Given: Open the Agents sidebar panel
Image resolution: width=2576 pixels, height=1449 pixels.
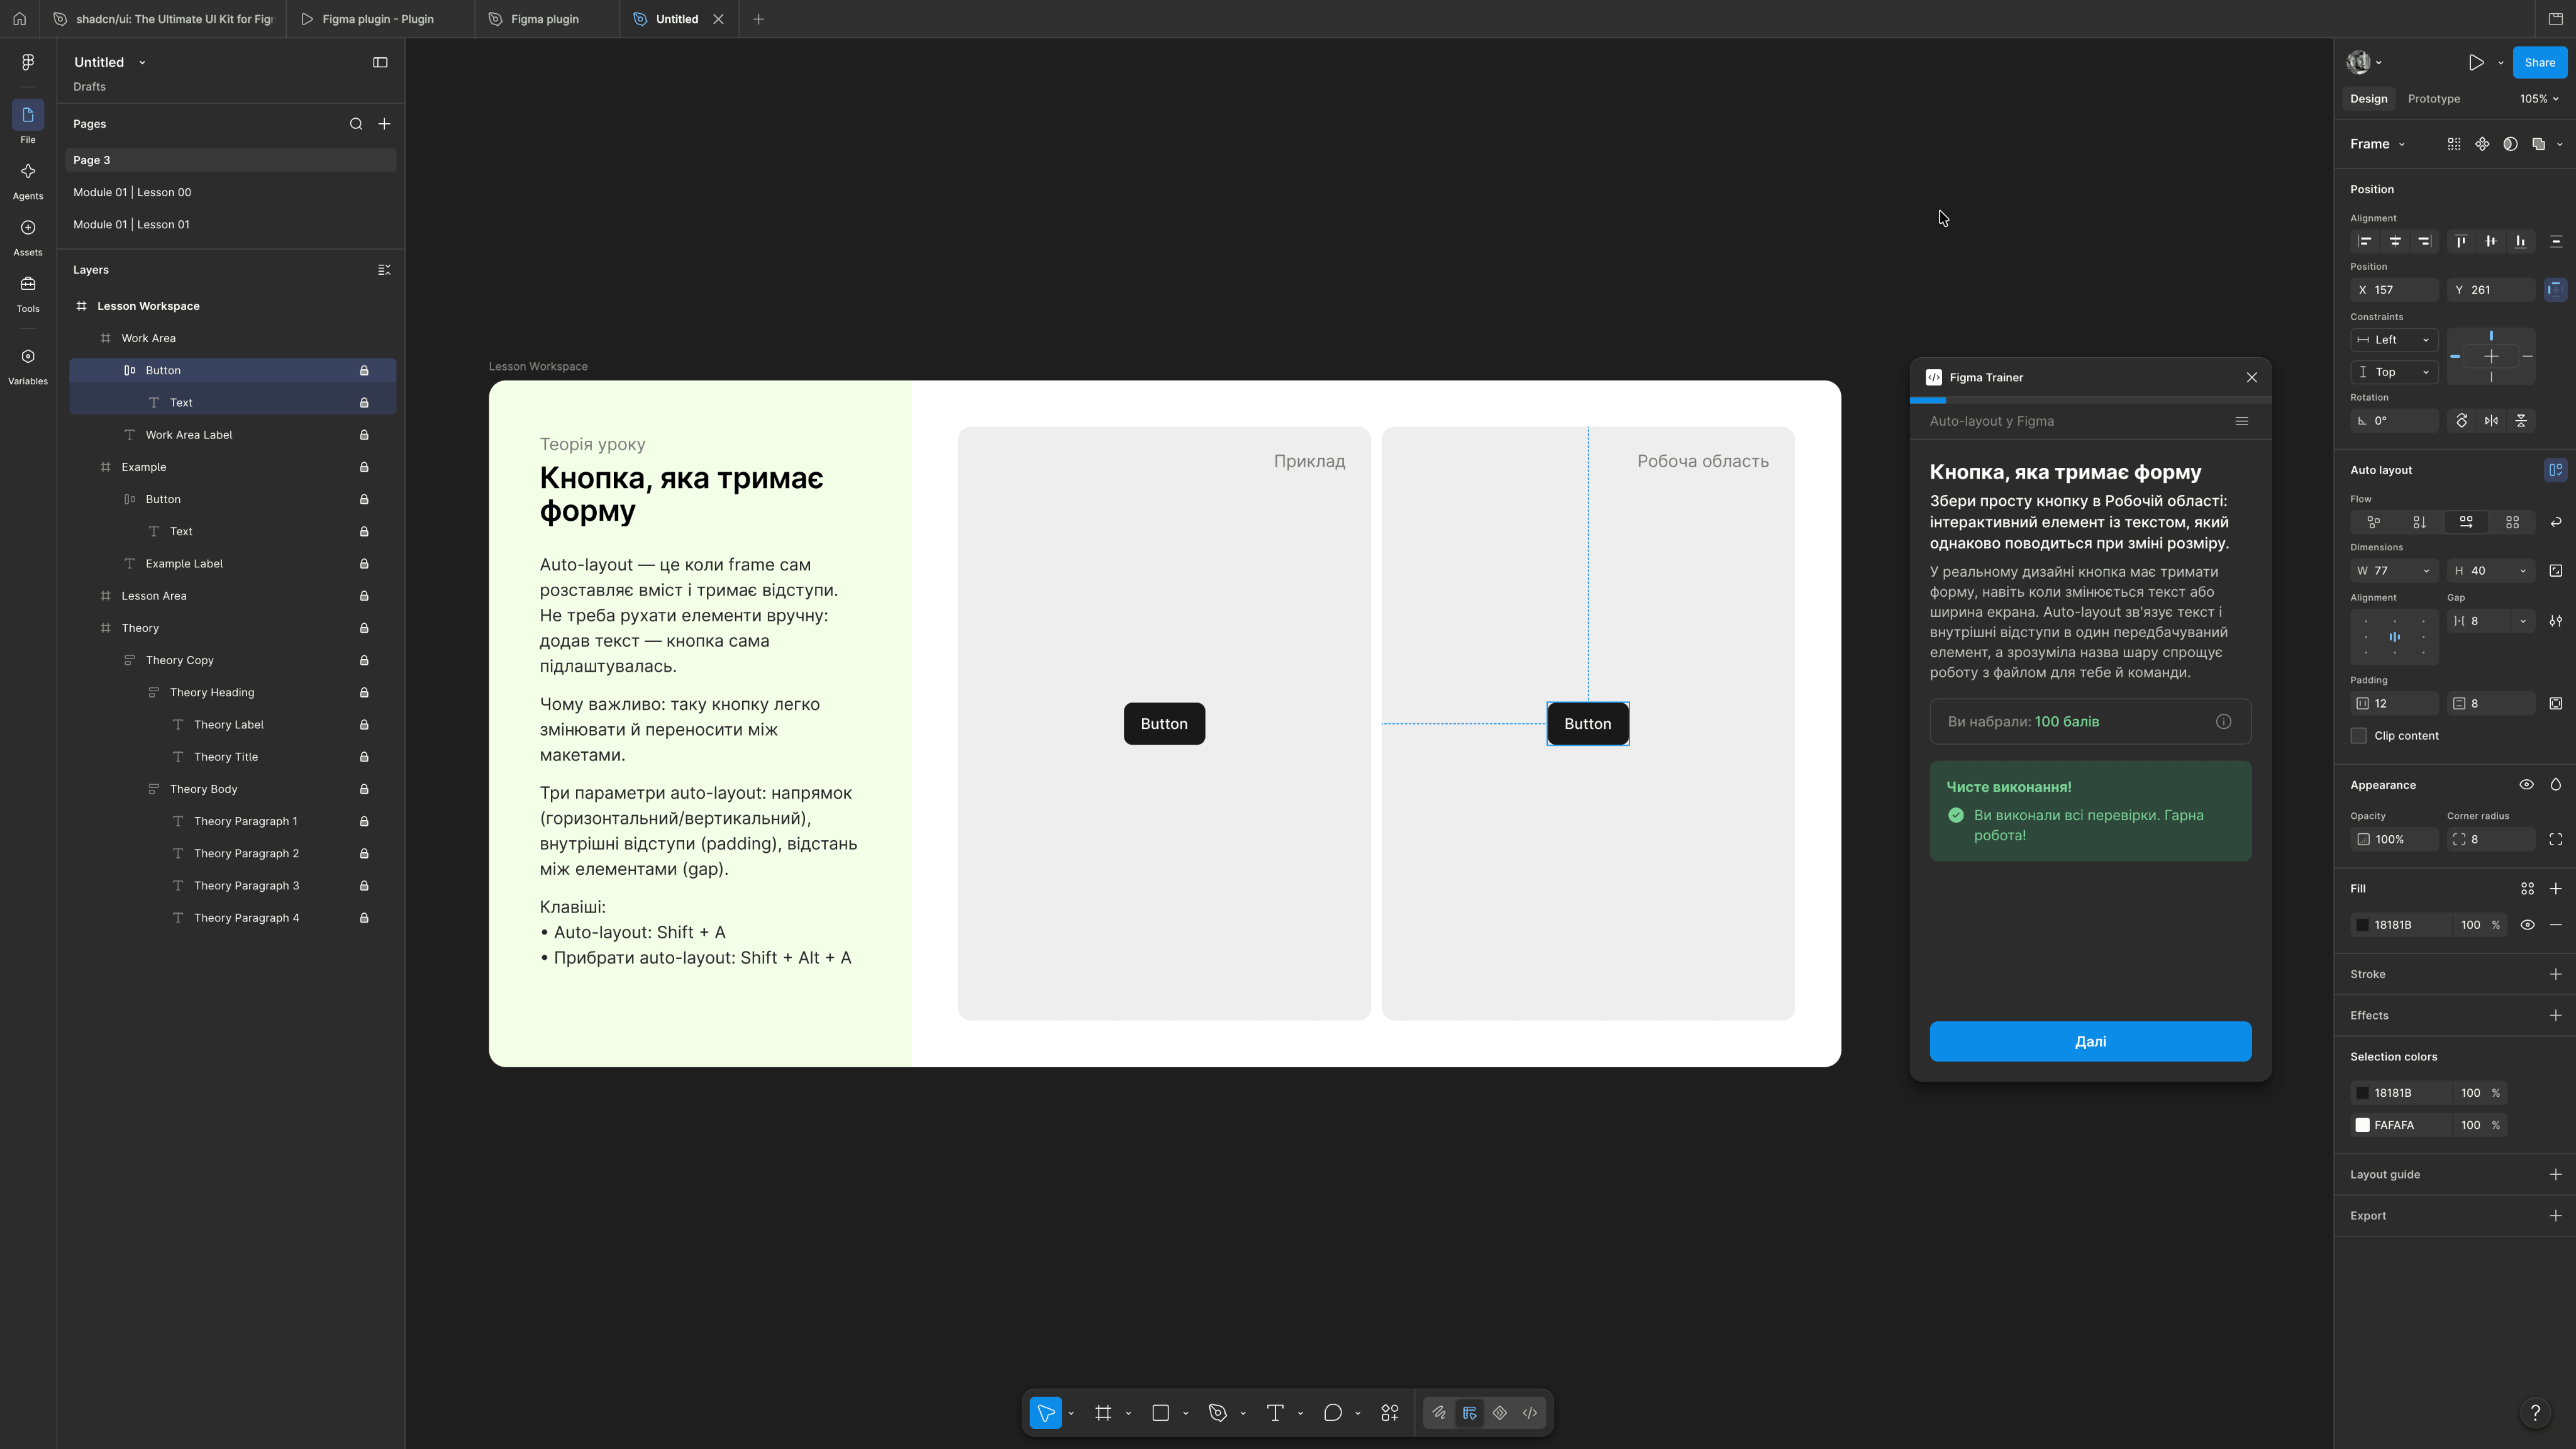Looking at the screenshot, I should pos(28,180).
